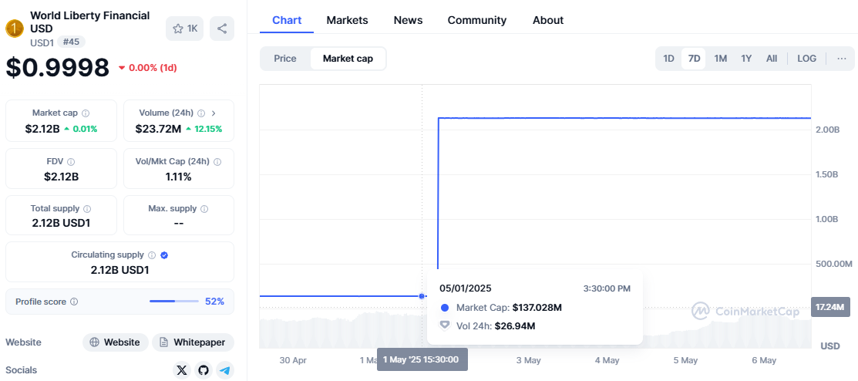Select the 1D time range

click(668, 59)
